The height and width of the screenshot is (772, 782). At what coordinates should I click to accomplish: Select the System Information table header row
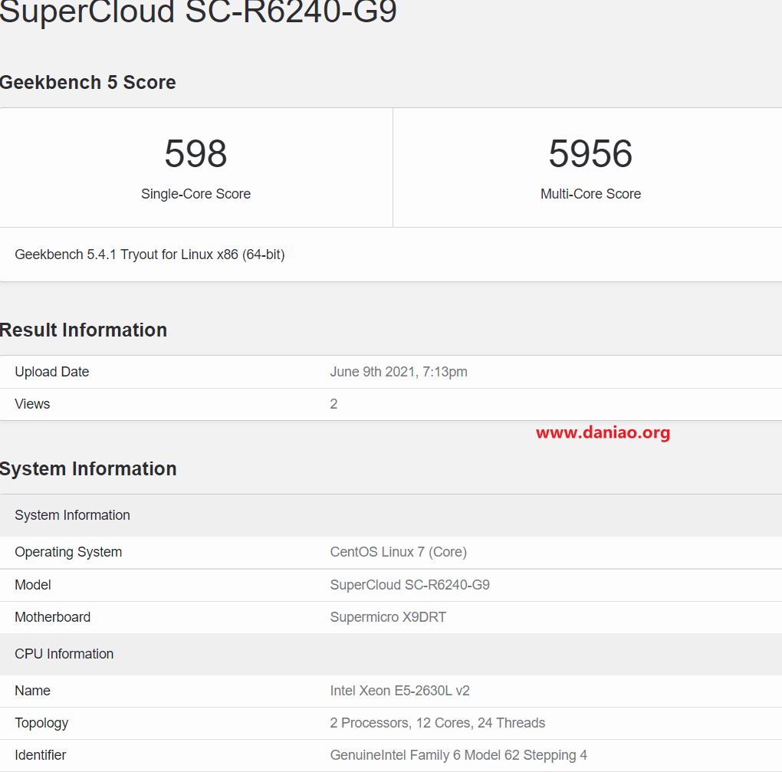pos(391,515)
